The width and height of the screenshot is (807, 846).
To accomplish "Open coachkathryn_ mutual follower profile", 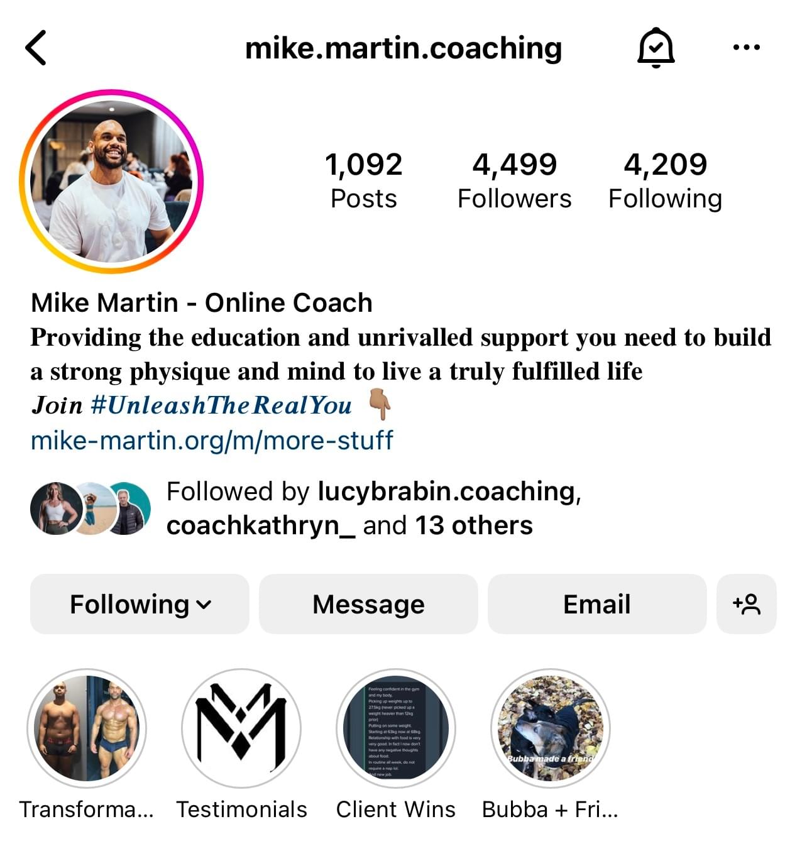I will click(261, 525).
